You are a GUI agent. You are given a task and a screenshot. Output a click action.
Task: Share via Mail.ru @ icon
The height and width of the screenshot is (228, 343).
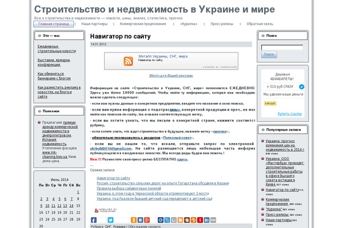[x=161, y=220]
